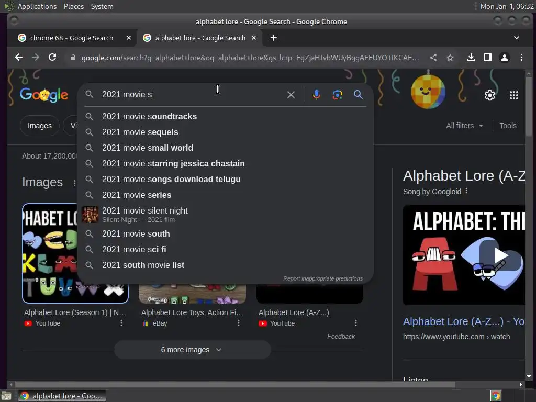The height and width of the screenshot is (402, 536).
Task: Select suggestion 2021 movie sequels
Action: point(226,132)
